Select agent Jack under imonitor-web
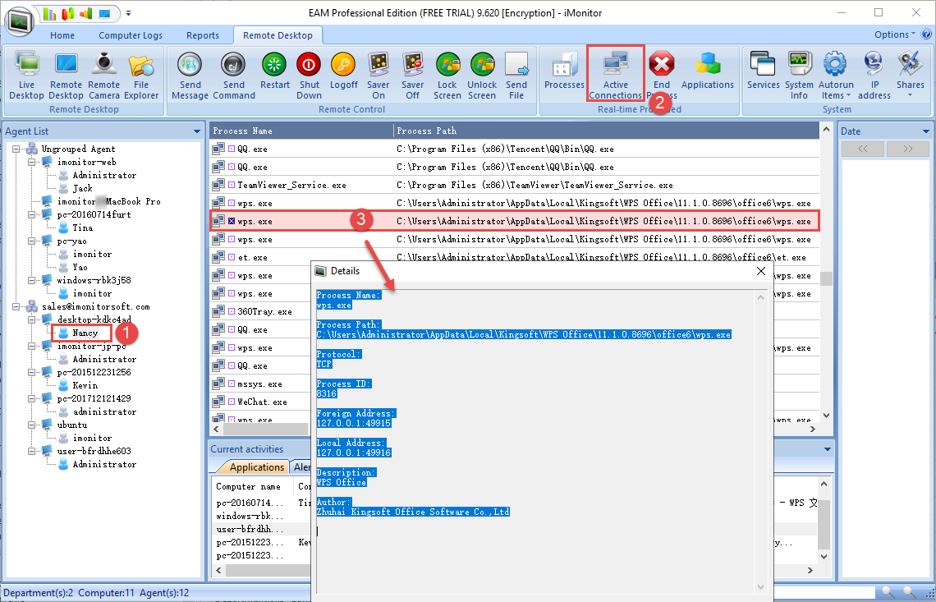 click(82, 188)
